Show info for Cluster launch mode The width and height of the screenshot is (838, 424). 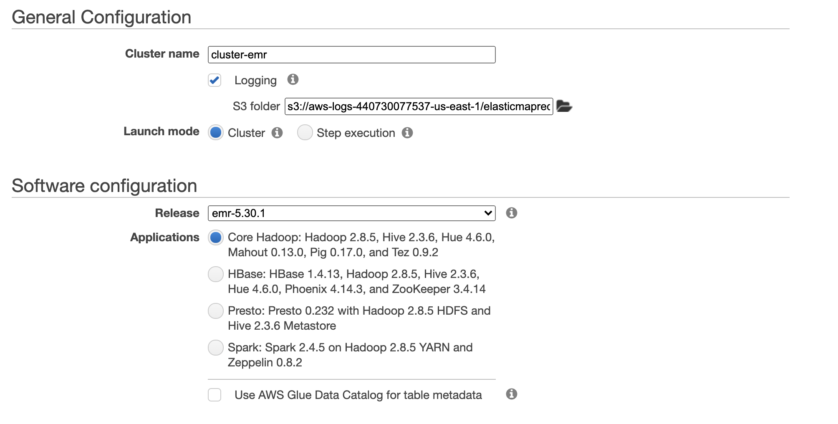[x=277, y=133]
